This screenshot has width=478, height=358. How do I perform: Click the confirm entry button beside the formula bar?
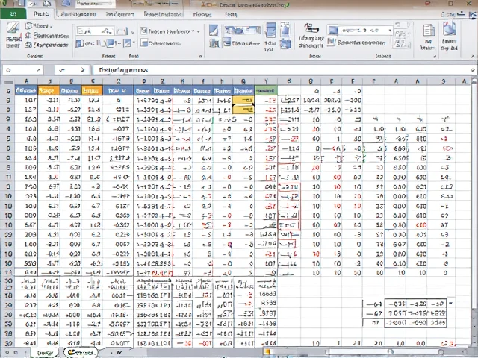82,70
